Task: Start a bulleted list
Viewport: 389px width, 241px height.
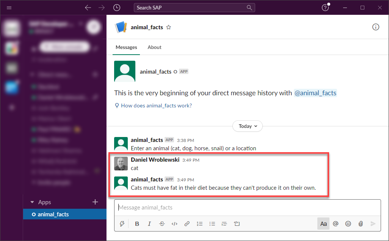Action: [x=212, y=224]
